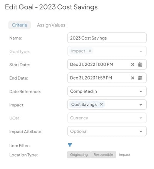Clear the End Date value with X
The width and height of the screenshot is (154, 169).
click(132, 78)
